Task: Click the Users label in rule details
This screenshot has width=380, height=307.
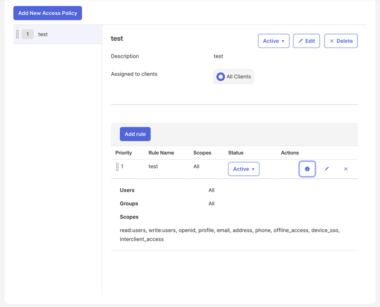Action: [x=127, y=190]
